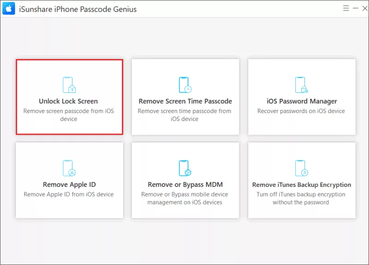Click the Remove Screen Time Passcode clock icon
Image resolution: width=369 pixels, height=265 pixels.
[185, 85]
